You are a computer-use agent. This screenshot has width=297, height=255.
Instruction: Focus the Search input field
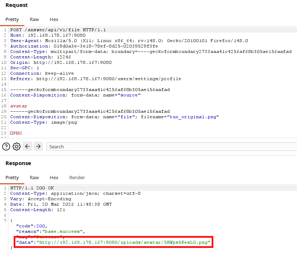[172, 147]
